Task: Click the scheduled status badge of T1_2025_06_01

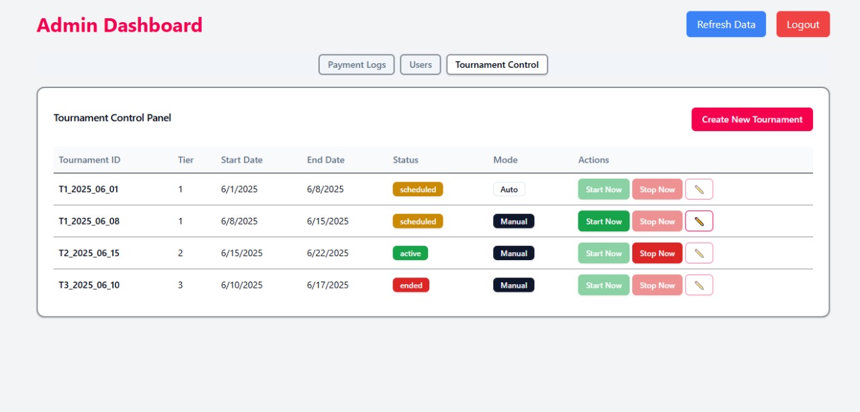Action: coord(418,190)
